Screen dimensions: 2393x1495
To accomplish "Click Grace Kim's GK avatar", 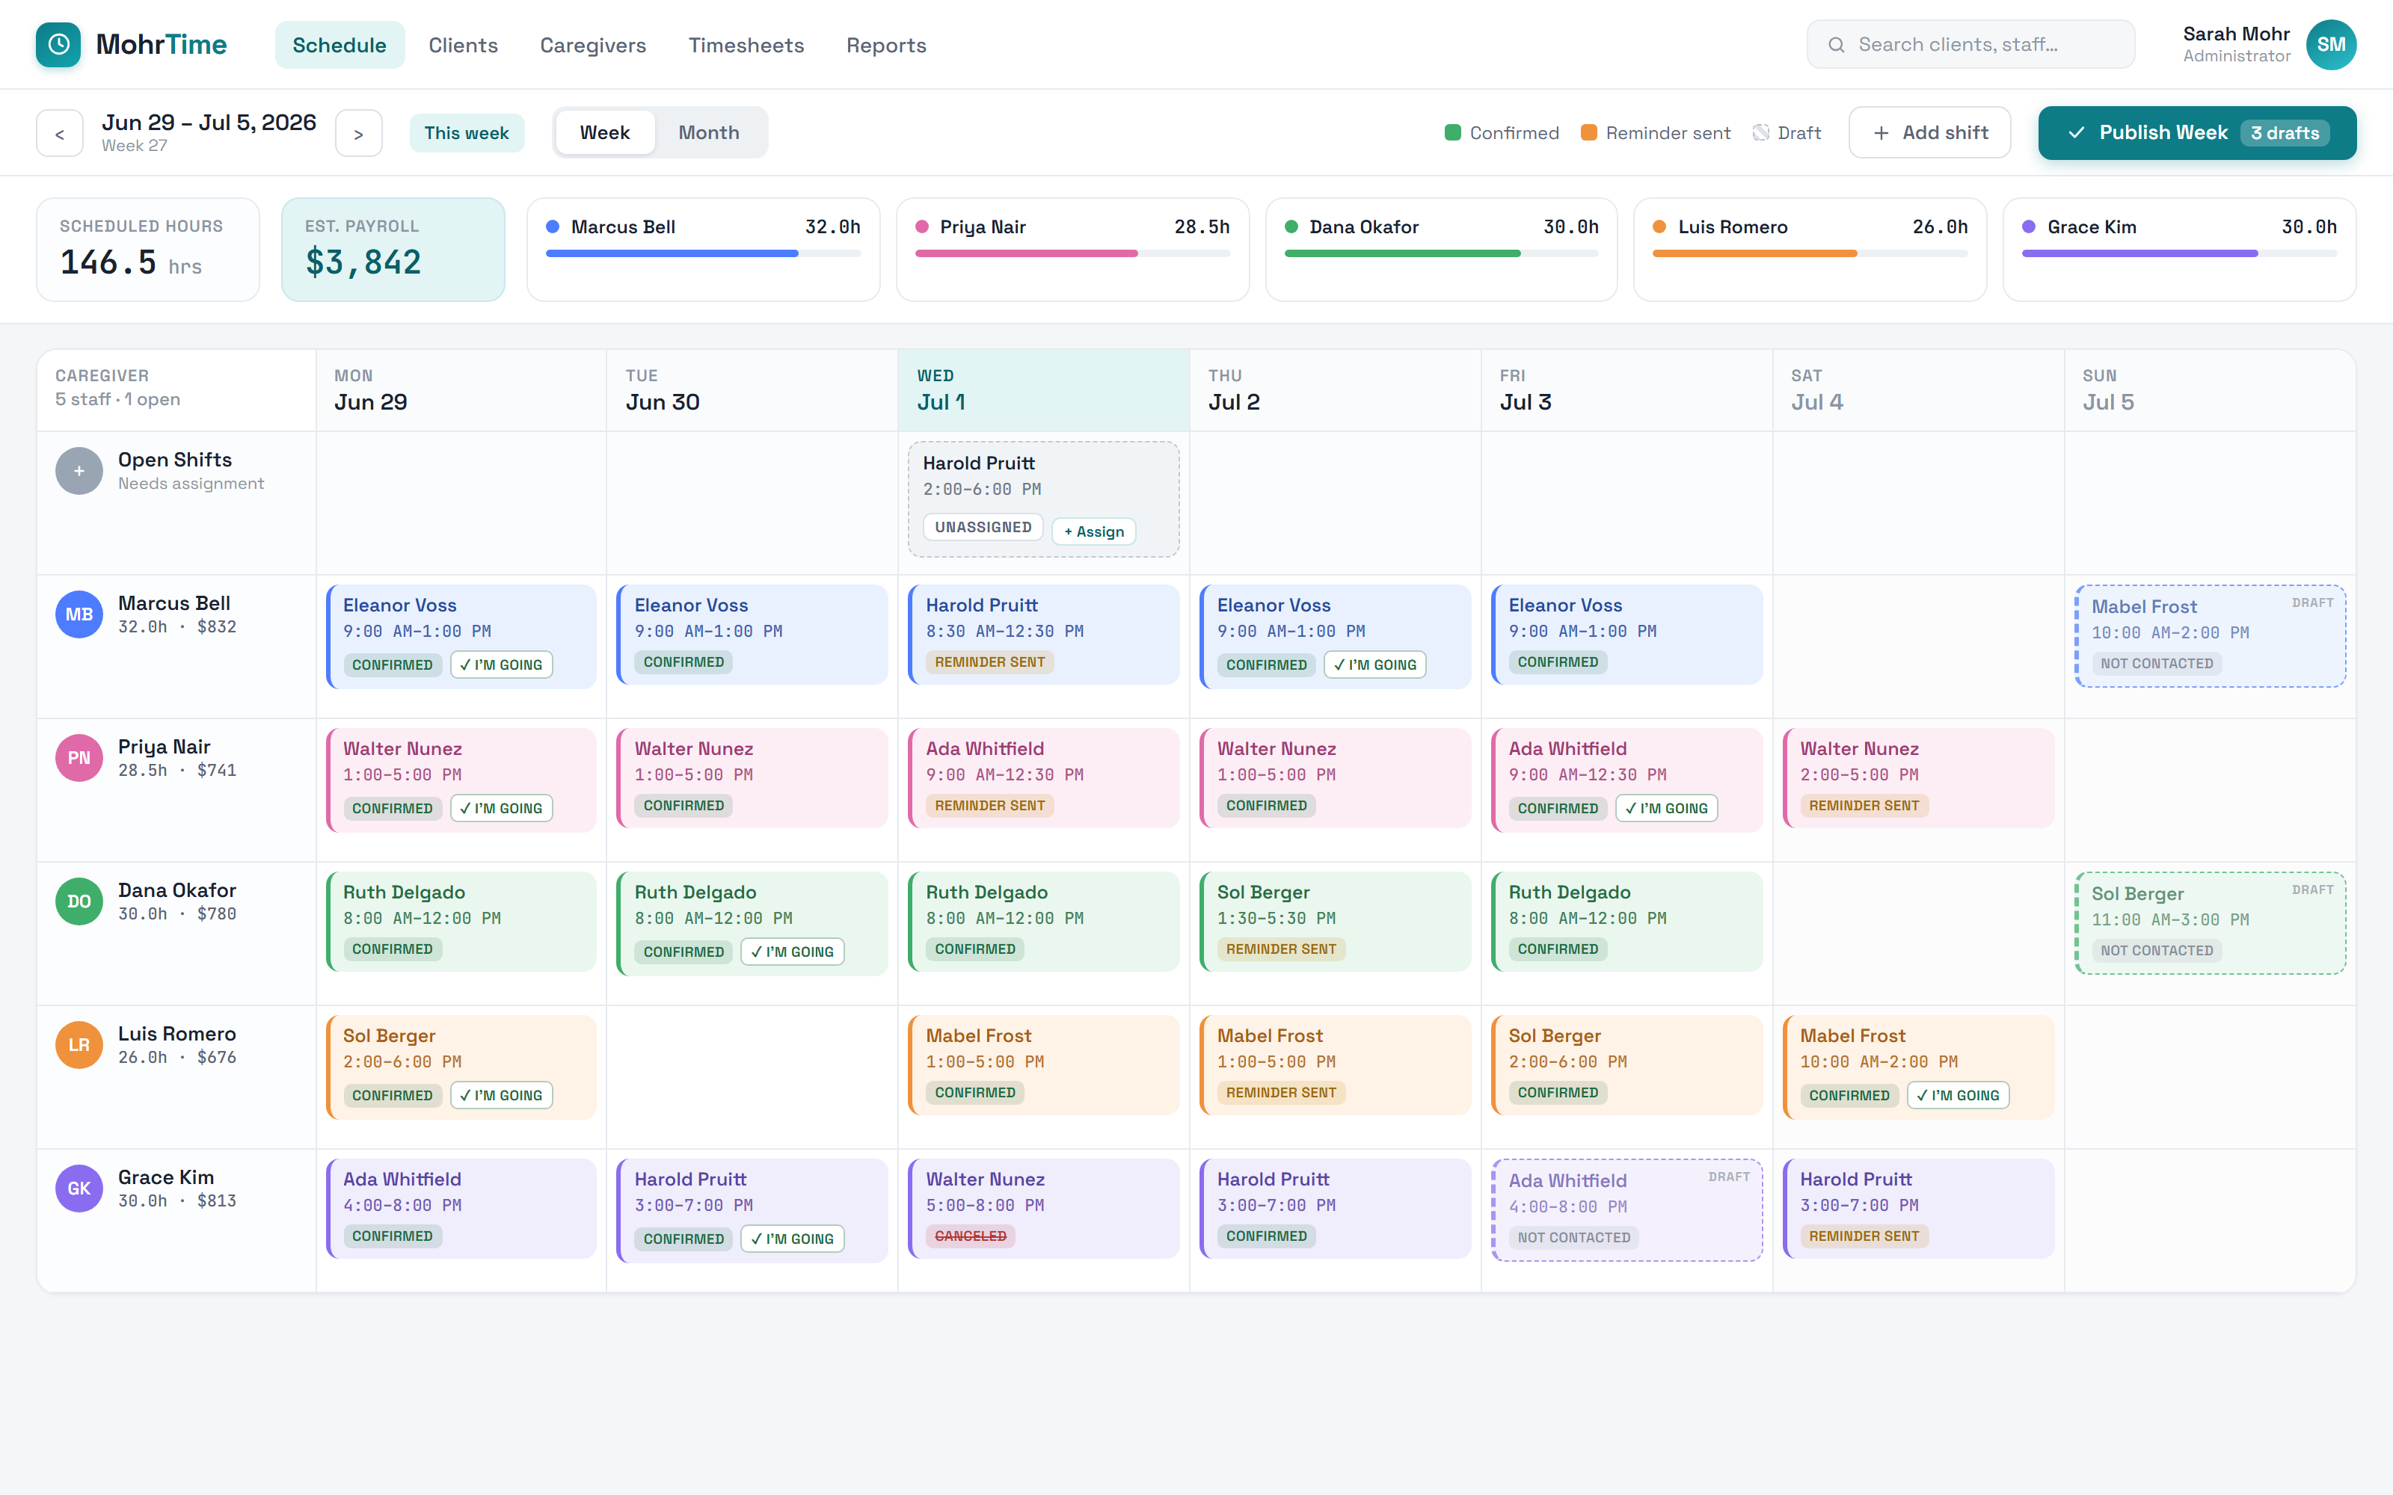I will pyautogui.click(x=79, y=1189).
